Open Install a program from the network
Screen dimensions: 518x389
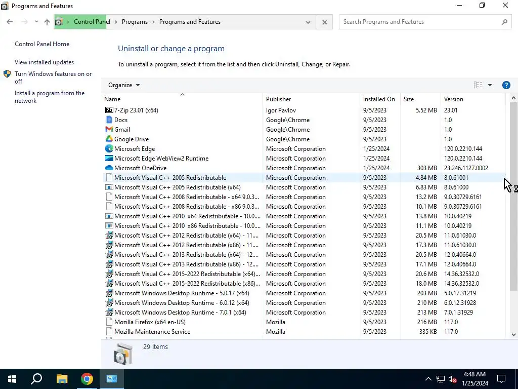pyautogui.click(x=50, y=97)
